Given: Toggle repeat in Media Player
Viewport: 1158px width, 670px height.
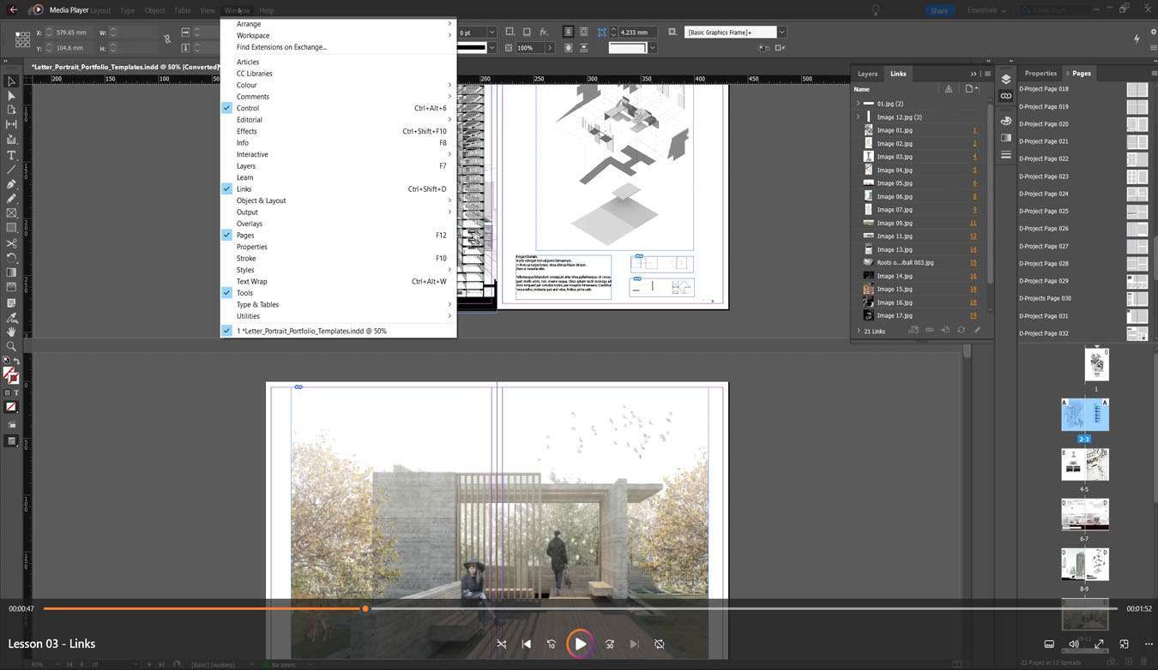Looking at the screenshot, I should point(660,644).
